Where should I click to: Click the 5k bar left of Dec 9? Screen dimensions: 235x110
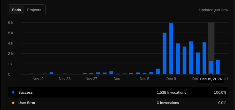pyautogui.click(x=165, y=54)
